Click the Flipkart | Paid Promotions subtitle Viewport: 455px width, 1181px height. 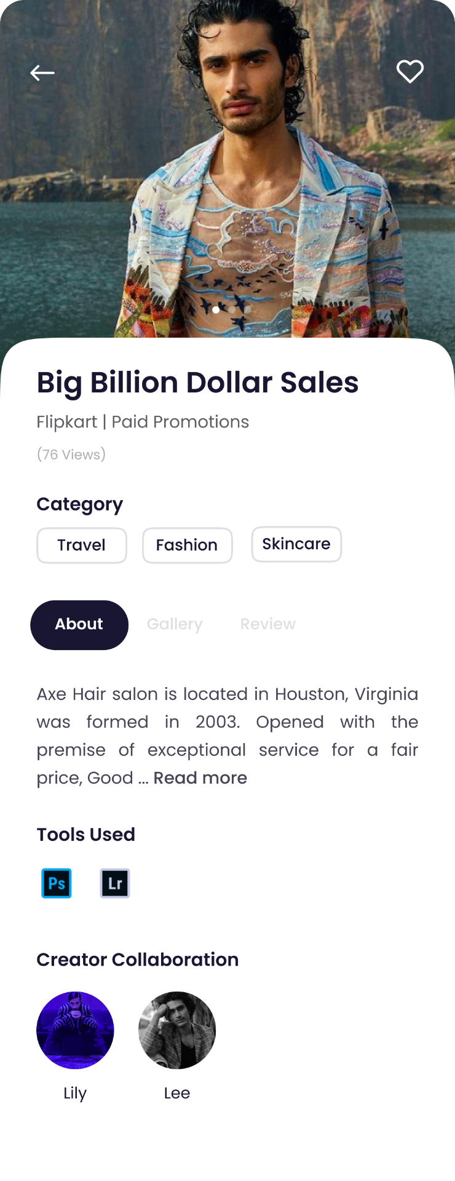pos(143,422)
